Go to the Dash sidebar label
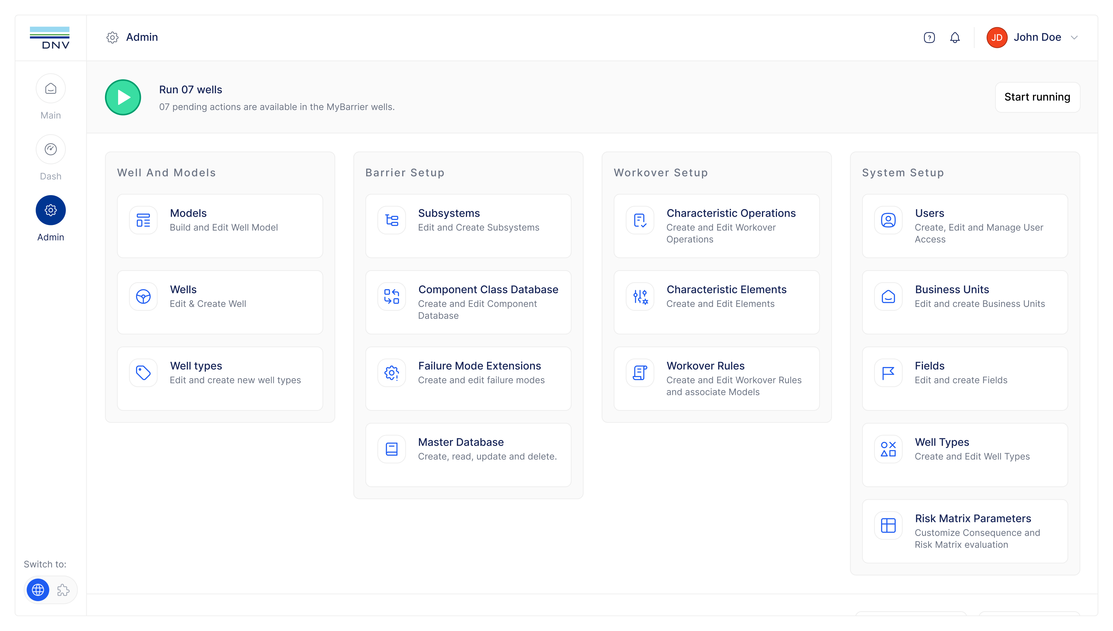This screenshot has height=631, width=1113. [x=51, y=176]
